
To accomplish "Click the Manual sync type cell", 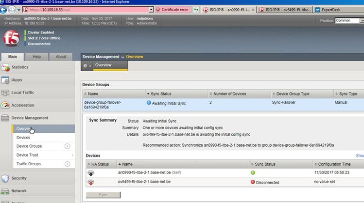I will 341,102.
